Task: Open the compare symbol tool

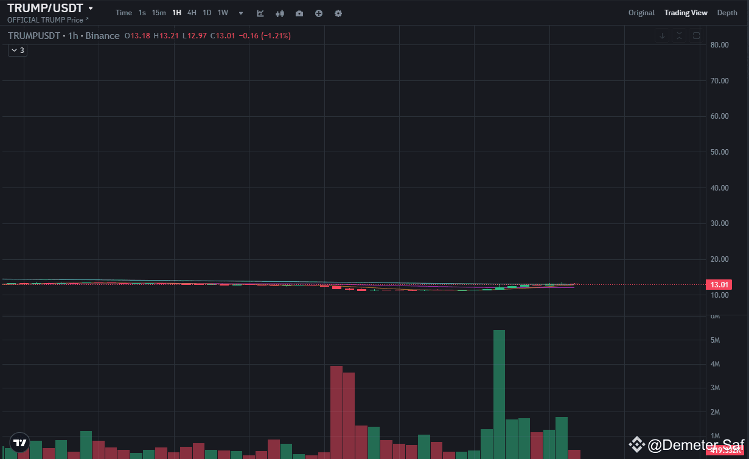Action: point(279,13)
